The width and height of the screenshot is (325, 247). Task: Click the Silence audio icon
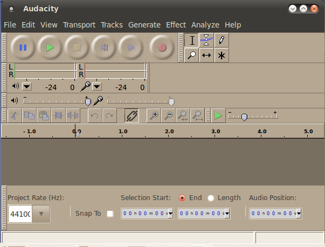point(73,115)
